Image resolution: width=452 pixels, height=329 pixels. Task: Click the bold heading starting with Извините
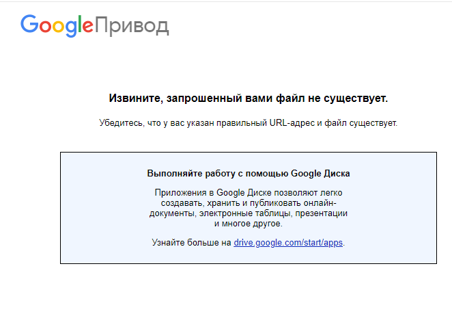[249, 98]
